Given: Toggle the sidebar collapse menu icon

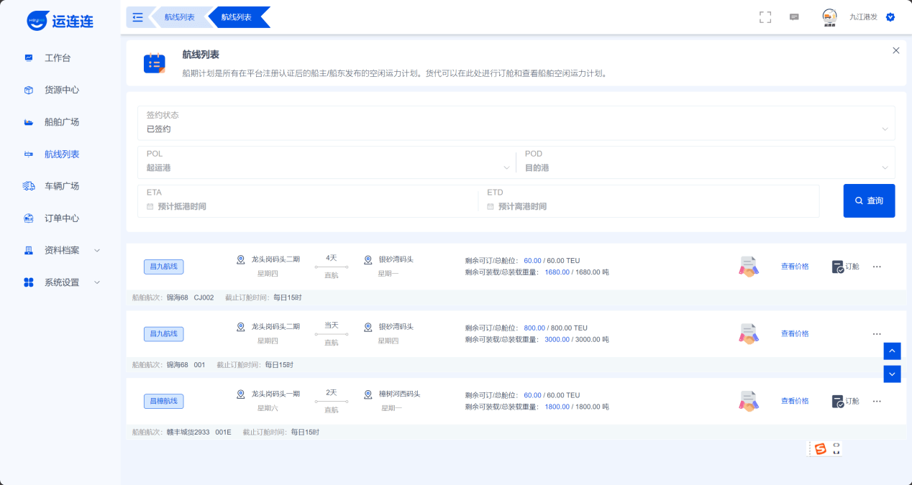Looking at the screenshot, I should coord(138,17).
